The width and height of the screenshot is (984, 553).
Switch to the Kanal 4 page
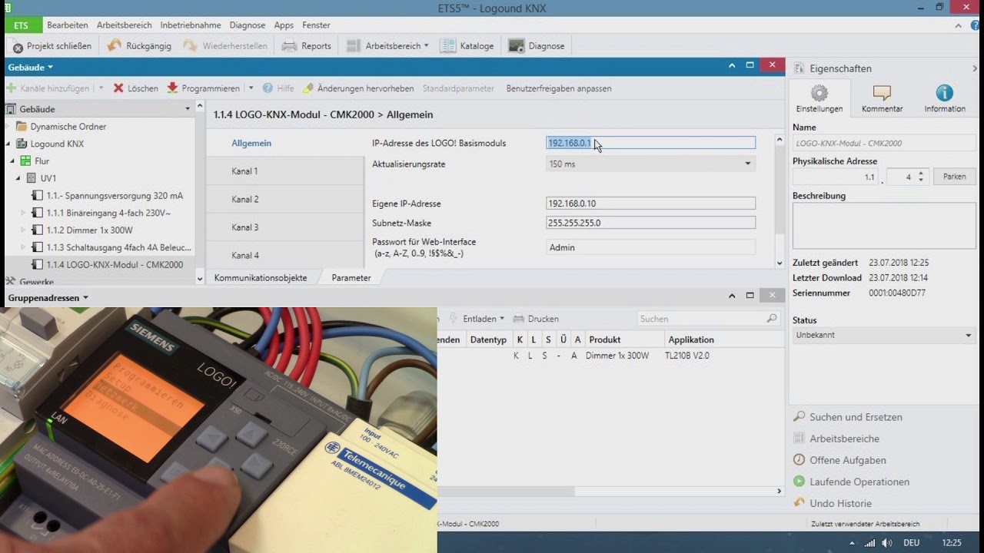(x=285, y=255)
